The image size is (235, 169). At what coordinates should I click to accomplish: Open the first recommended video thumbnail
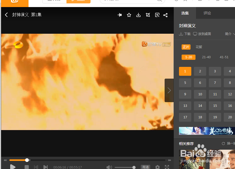pos(192,159)
